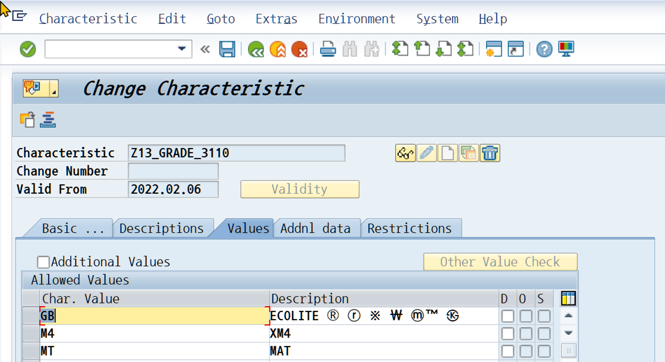665x362 pixels.
Task: Click Customize Local Layout monitor icon
Action: pyautogui.click(x=566, y=49)
